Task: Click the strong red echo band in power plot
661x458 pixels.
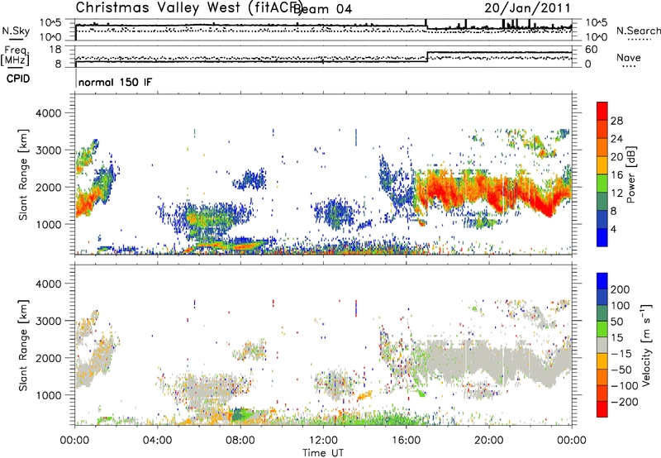Action: coord(492,192)
